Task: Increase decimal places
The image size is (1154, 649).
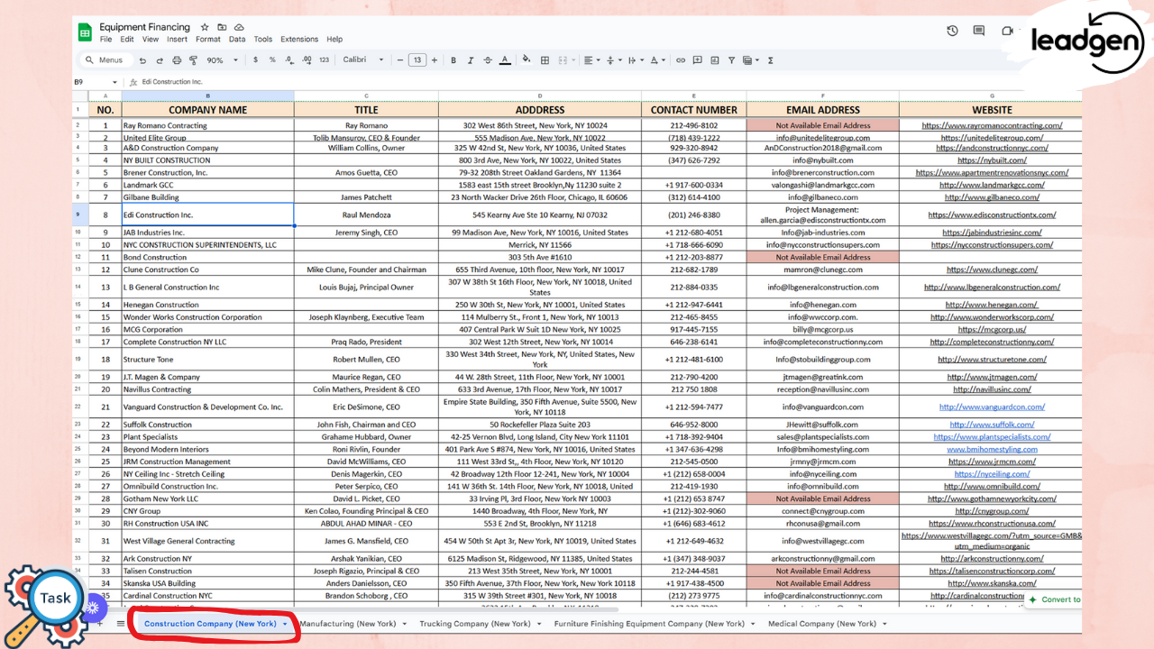Action: pos(307,60)
